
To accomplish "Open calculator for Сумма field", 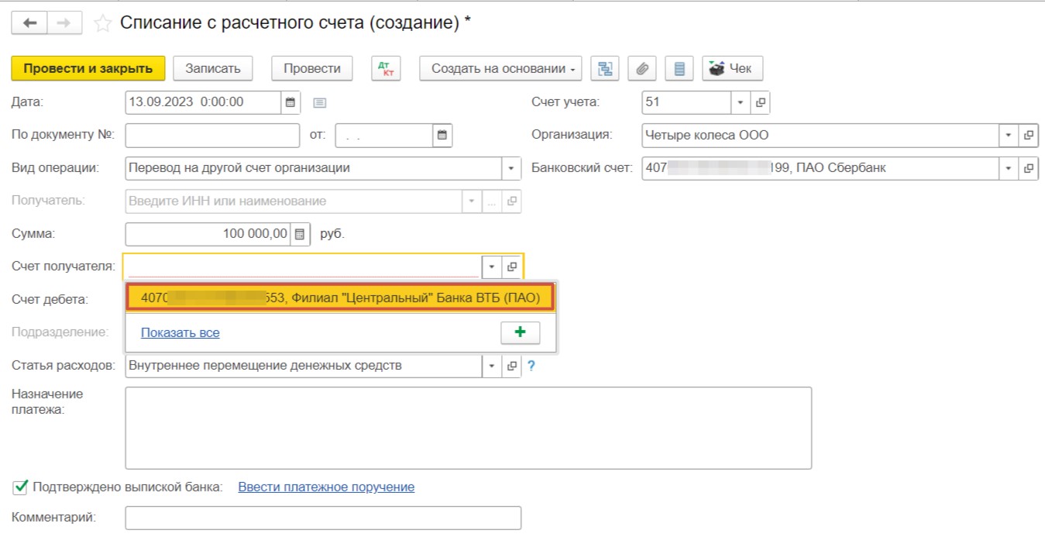I will pyautogui.click(x=300, y=234).
